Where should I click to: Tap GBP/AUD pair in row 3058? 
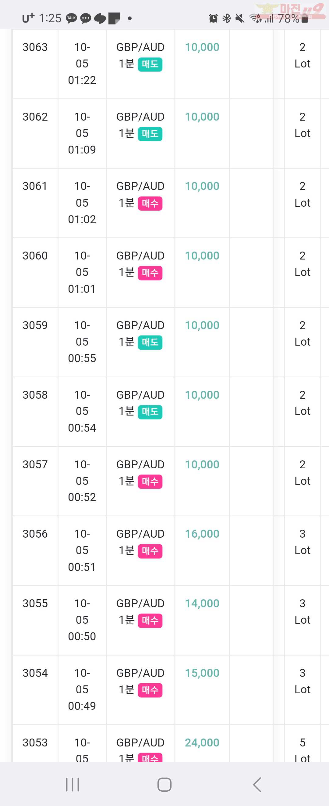tap(140, 395)
